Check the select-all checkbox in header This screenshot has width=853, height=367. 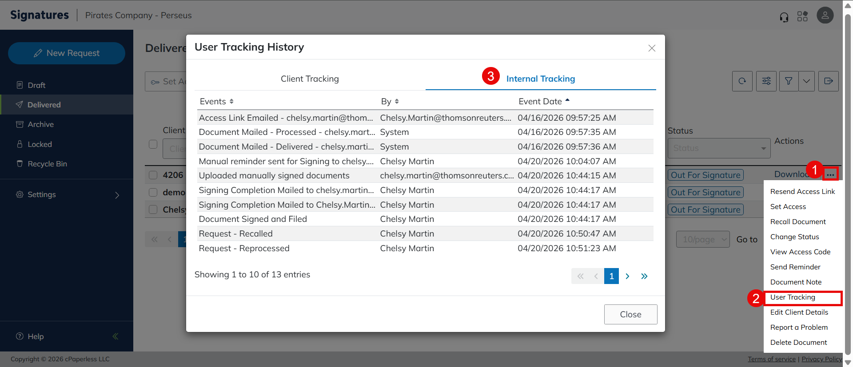click(x=153, y=144)
